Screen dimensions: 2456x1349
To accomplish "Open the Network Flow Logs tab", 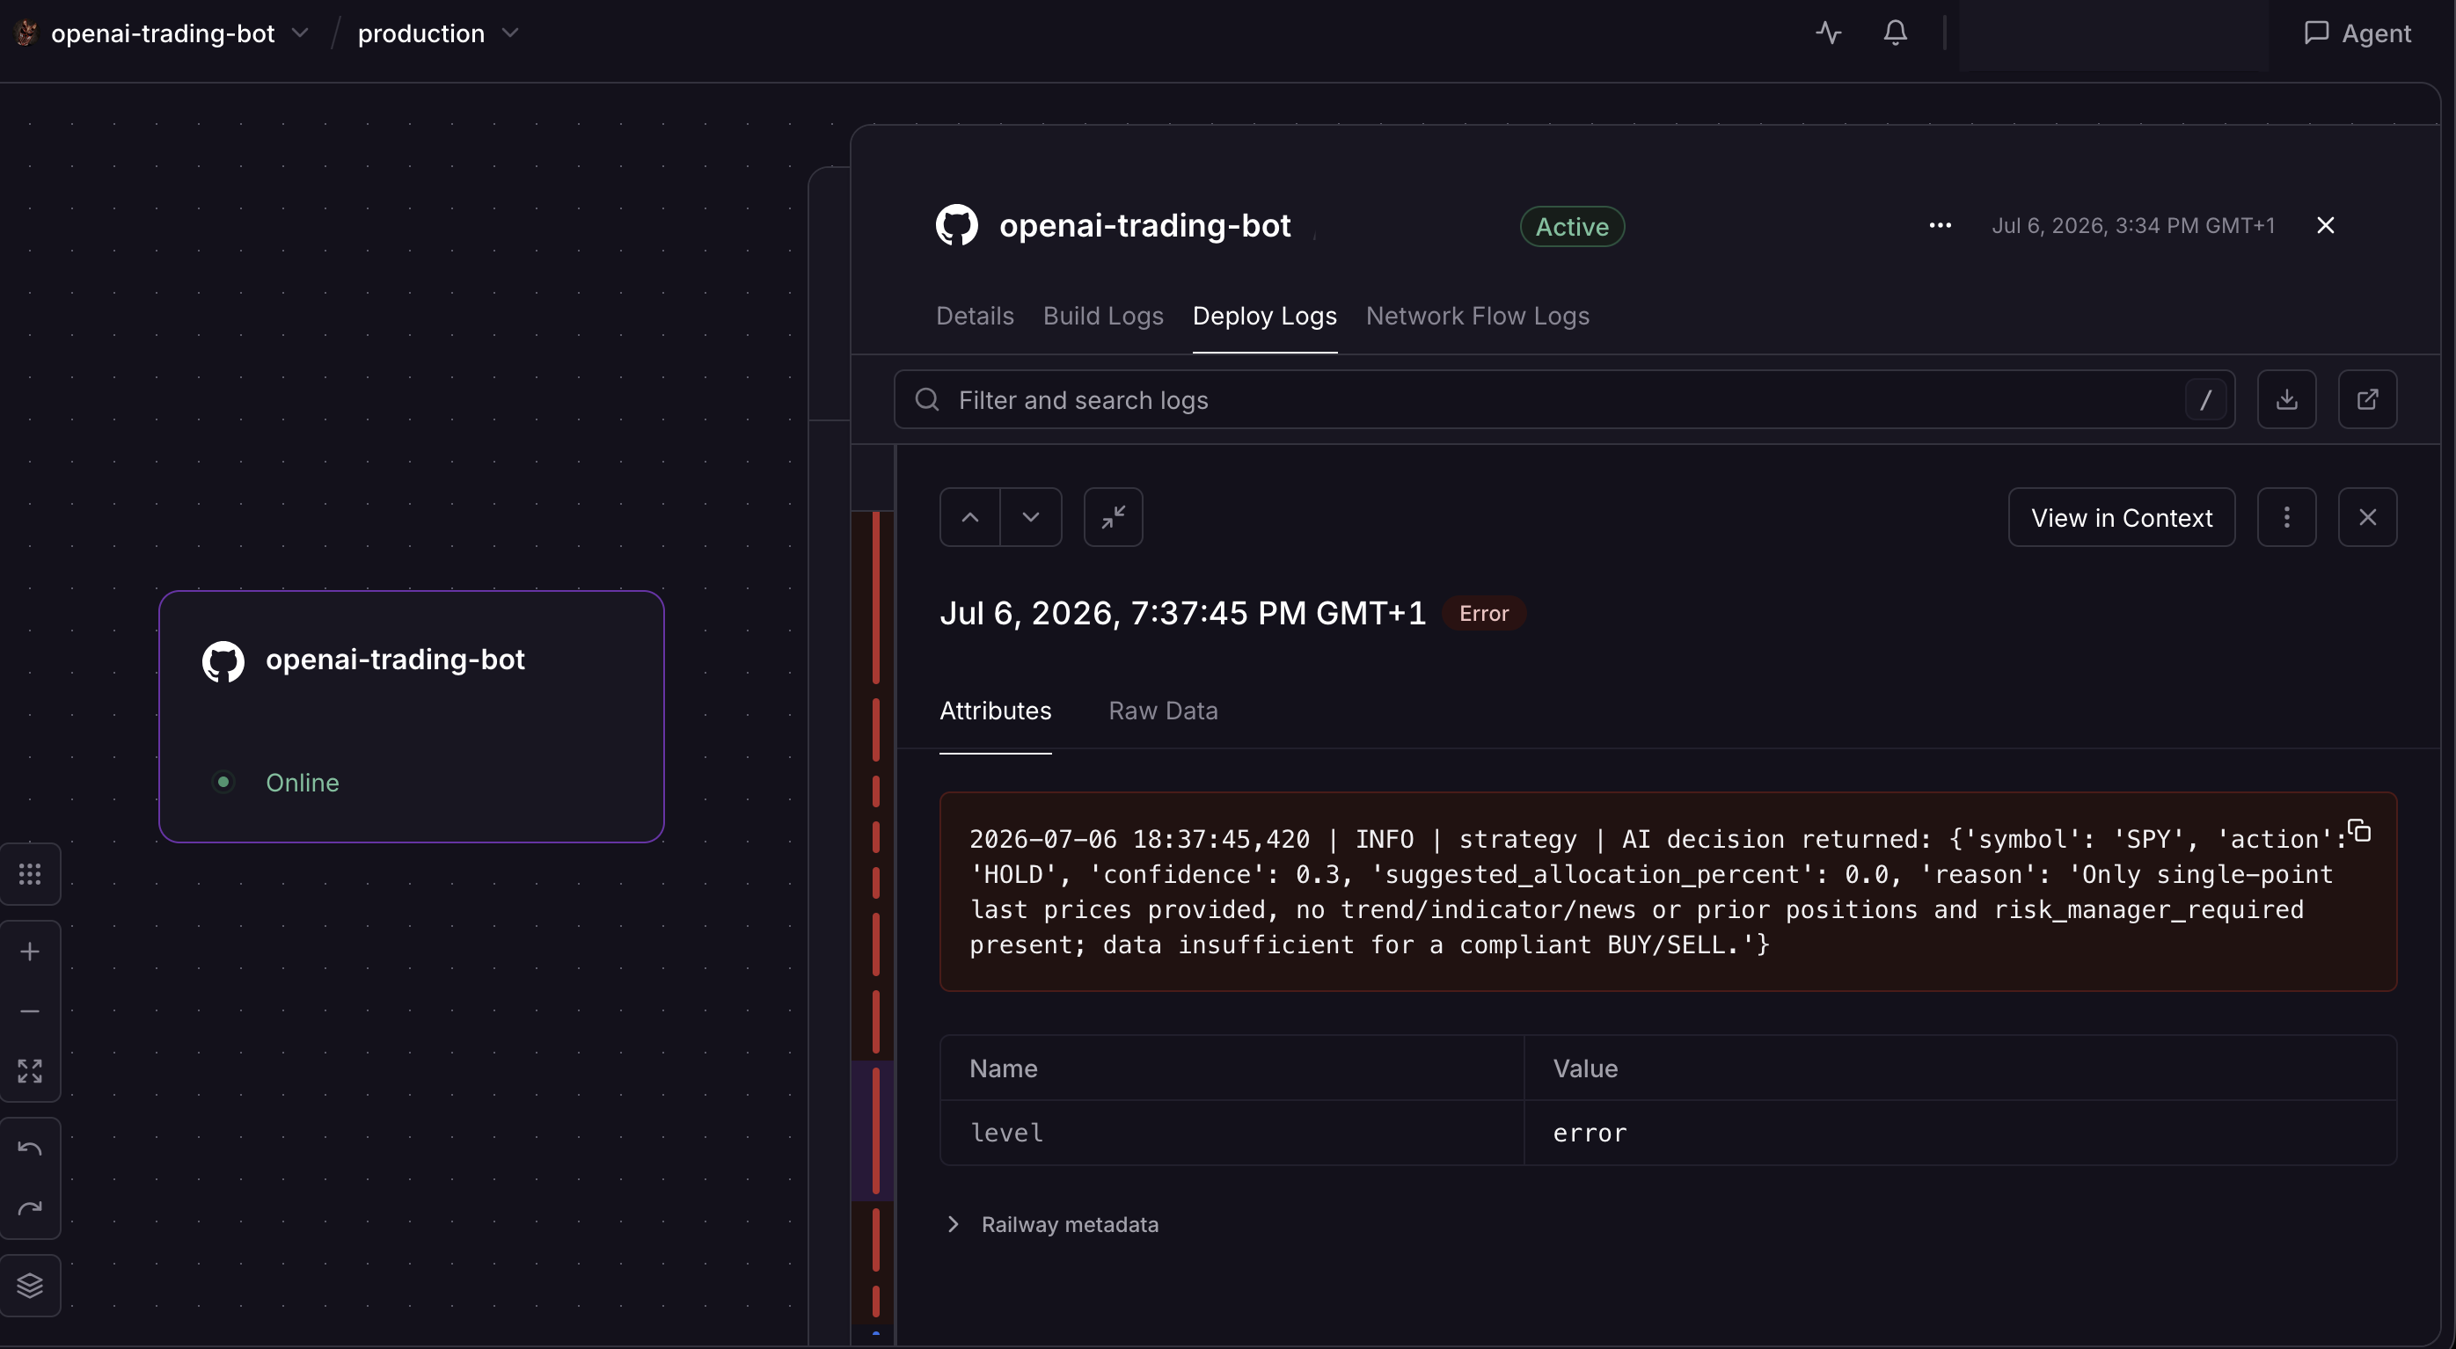I will [x=1477, y=316].
